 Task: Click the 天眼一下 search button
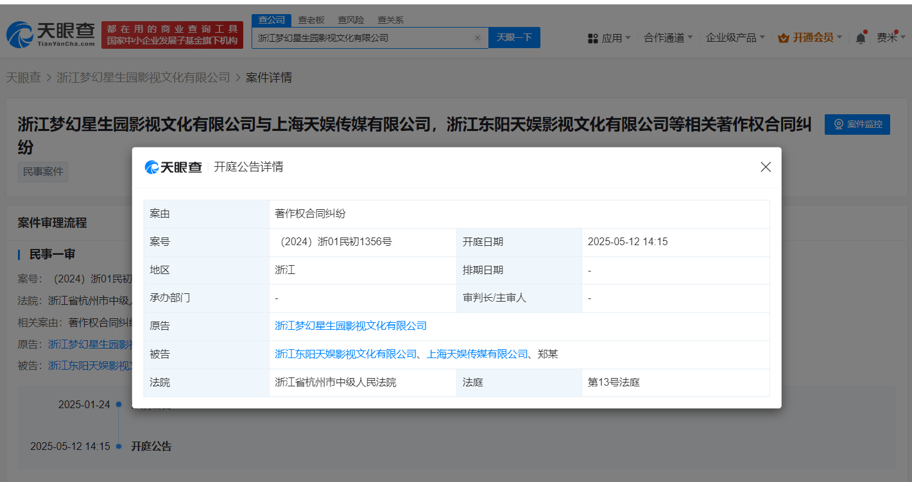[514, 38]
